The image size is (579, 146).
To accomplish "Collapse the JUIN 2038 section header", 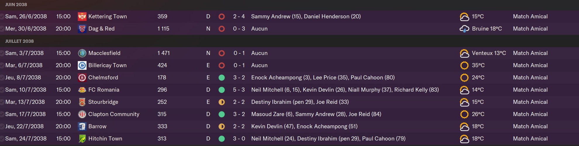I will (x=16, y=5).
